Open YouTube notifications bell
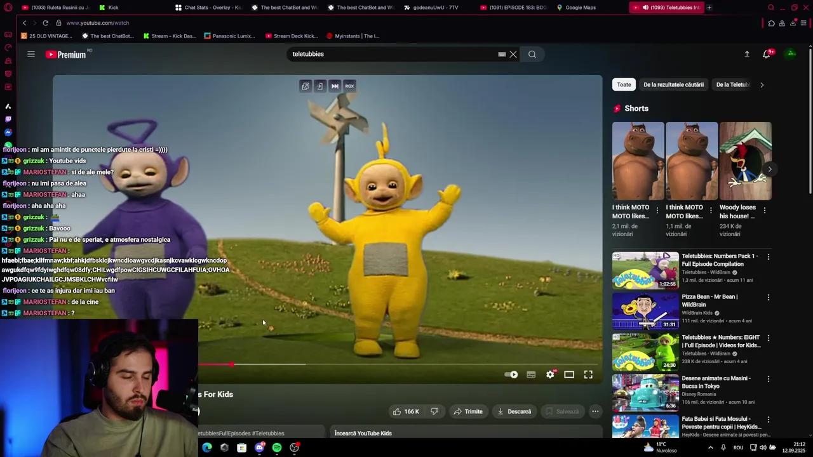 tap(767, 54)
